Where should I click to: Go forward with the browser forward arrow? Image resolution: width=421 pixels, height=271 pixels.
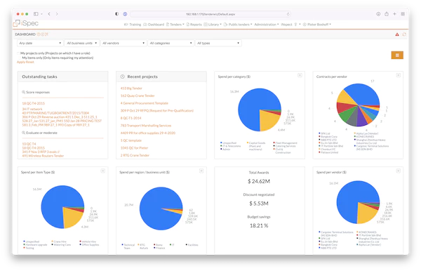(x=57, y=14)
